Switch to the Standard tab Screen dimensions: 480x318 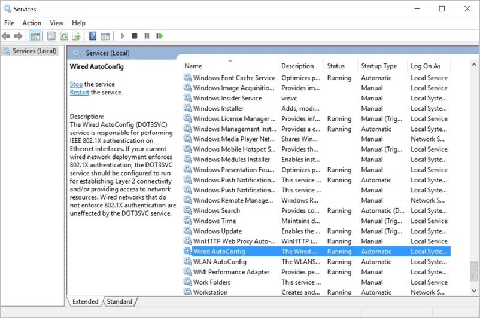pos(120,301)
